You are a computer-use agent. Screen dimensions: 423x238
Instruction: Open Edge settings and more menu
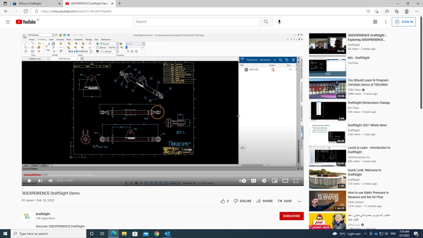(x=417, y=11)
